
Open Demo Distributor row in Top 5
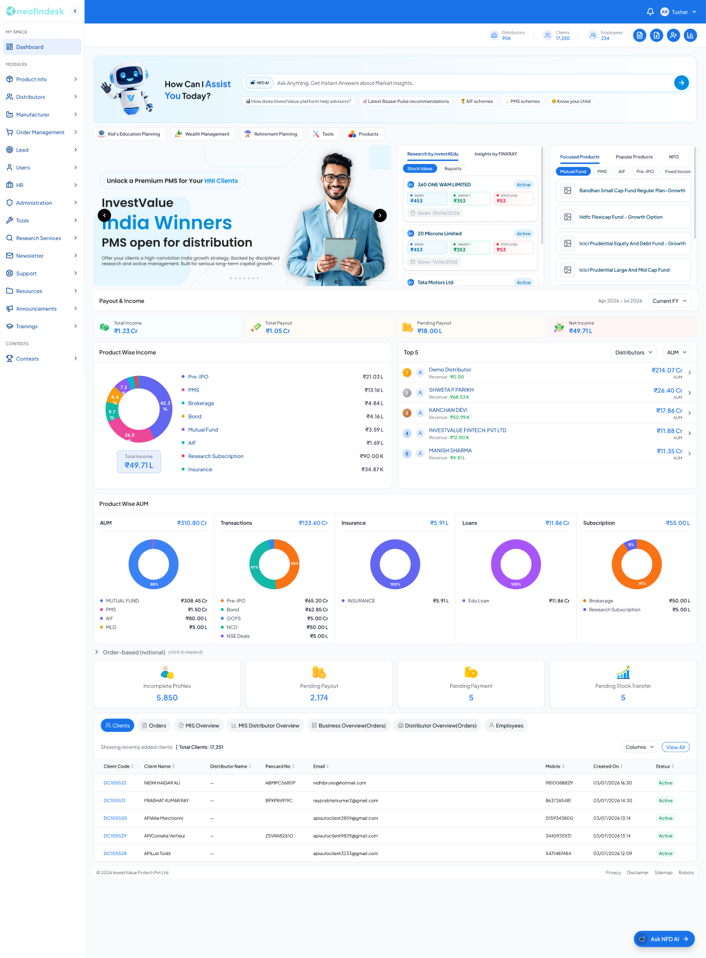tap(547, 373)
